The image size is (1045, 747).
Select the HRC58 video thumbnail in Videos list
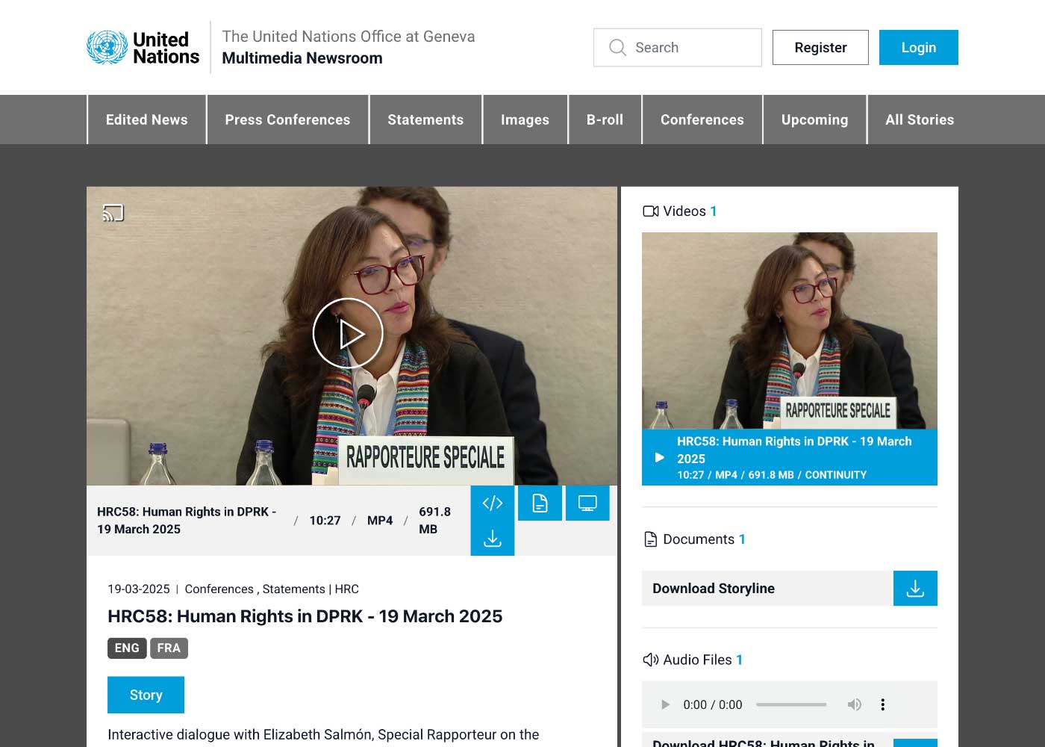[x=789, y=330]
